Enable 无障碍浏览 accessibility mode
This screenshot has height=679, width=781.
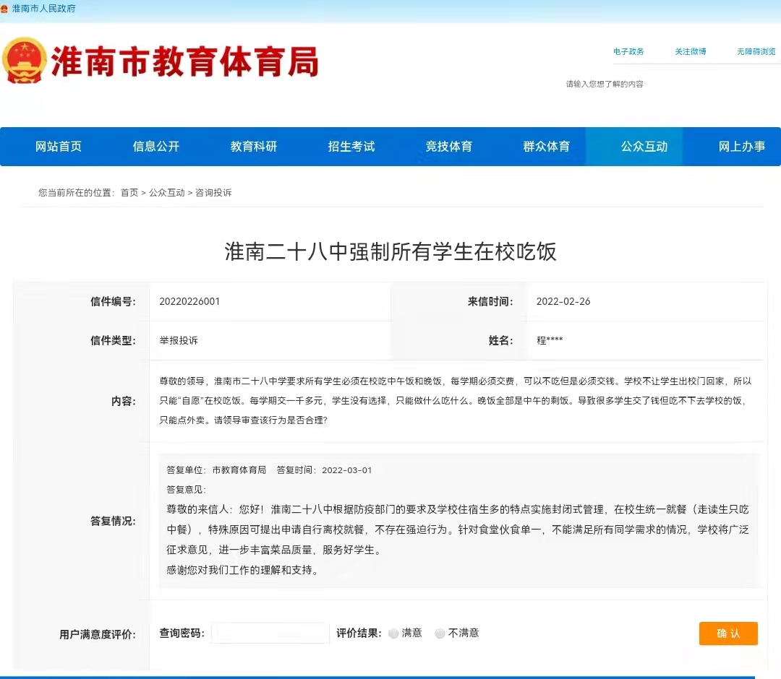[756, 52]
